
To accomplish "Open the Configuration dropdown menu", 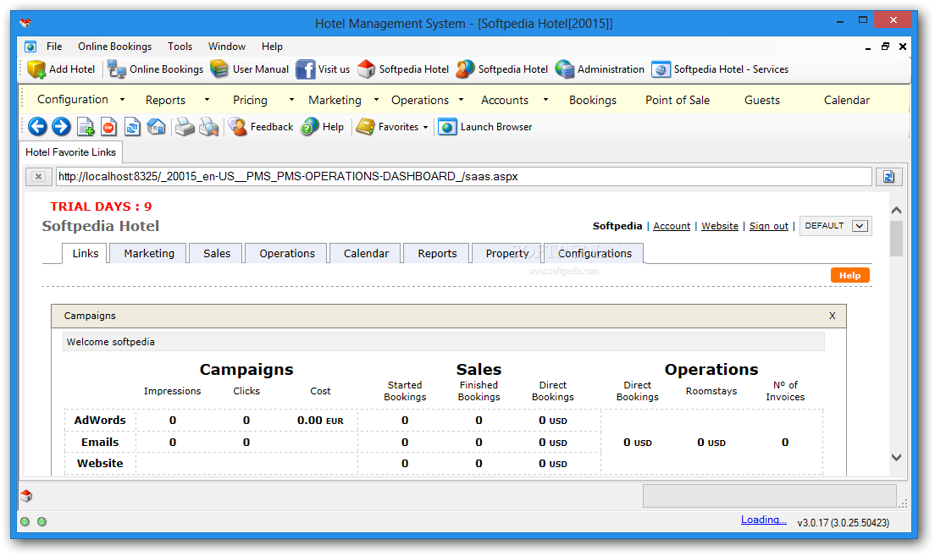I will (x=122, y=100).
